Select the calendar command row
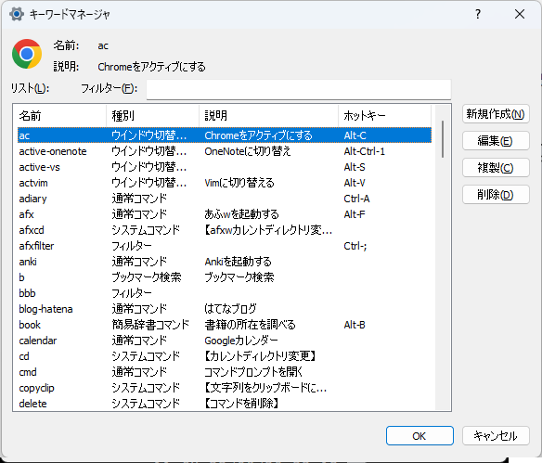Image resolution: width=542 pixels, height=463 pixels. (225, 341)
